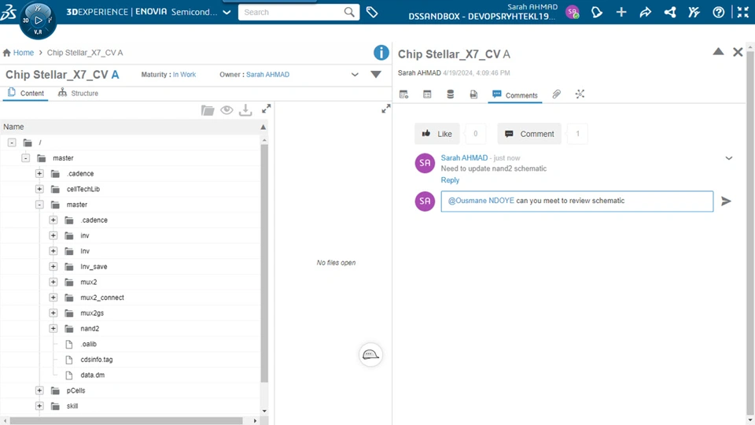
Task: Open the 3DEXPERIENCE compass
Action: (x=38, y=20)
